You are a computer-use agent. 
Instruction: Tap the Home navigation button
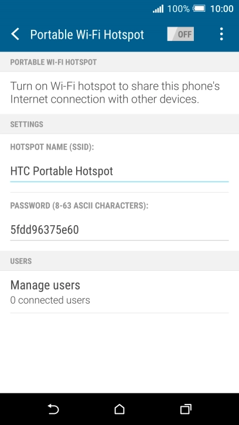[x=119, y=409]
